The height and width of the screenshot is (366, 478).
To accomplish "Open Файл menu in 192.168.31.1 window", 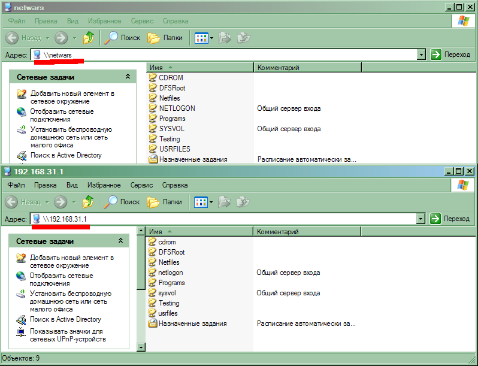I will pyautogui.click(x=16, y=185).
